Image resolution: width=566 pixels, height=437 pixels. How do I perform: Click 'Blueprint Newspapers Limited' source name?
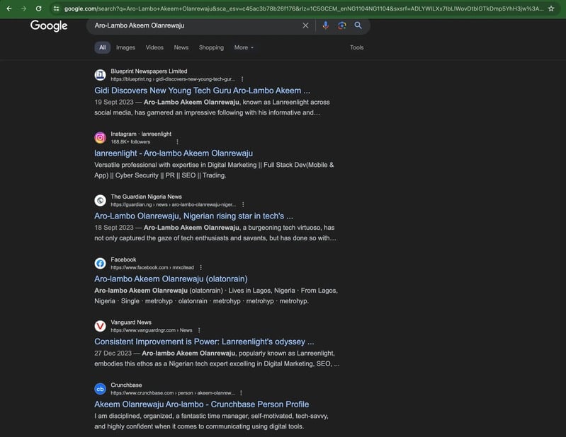[149, 71]
